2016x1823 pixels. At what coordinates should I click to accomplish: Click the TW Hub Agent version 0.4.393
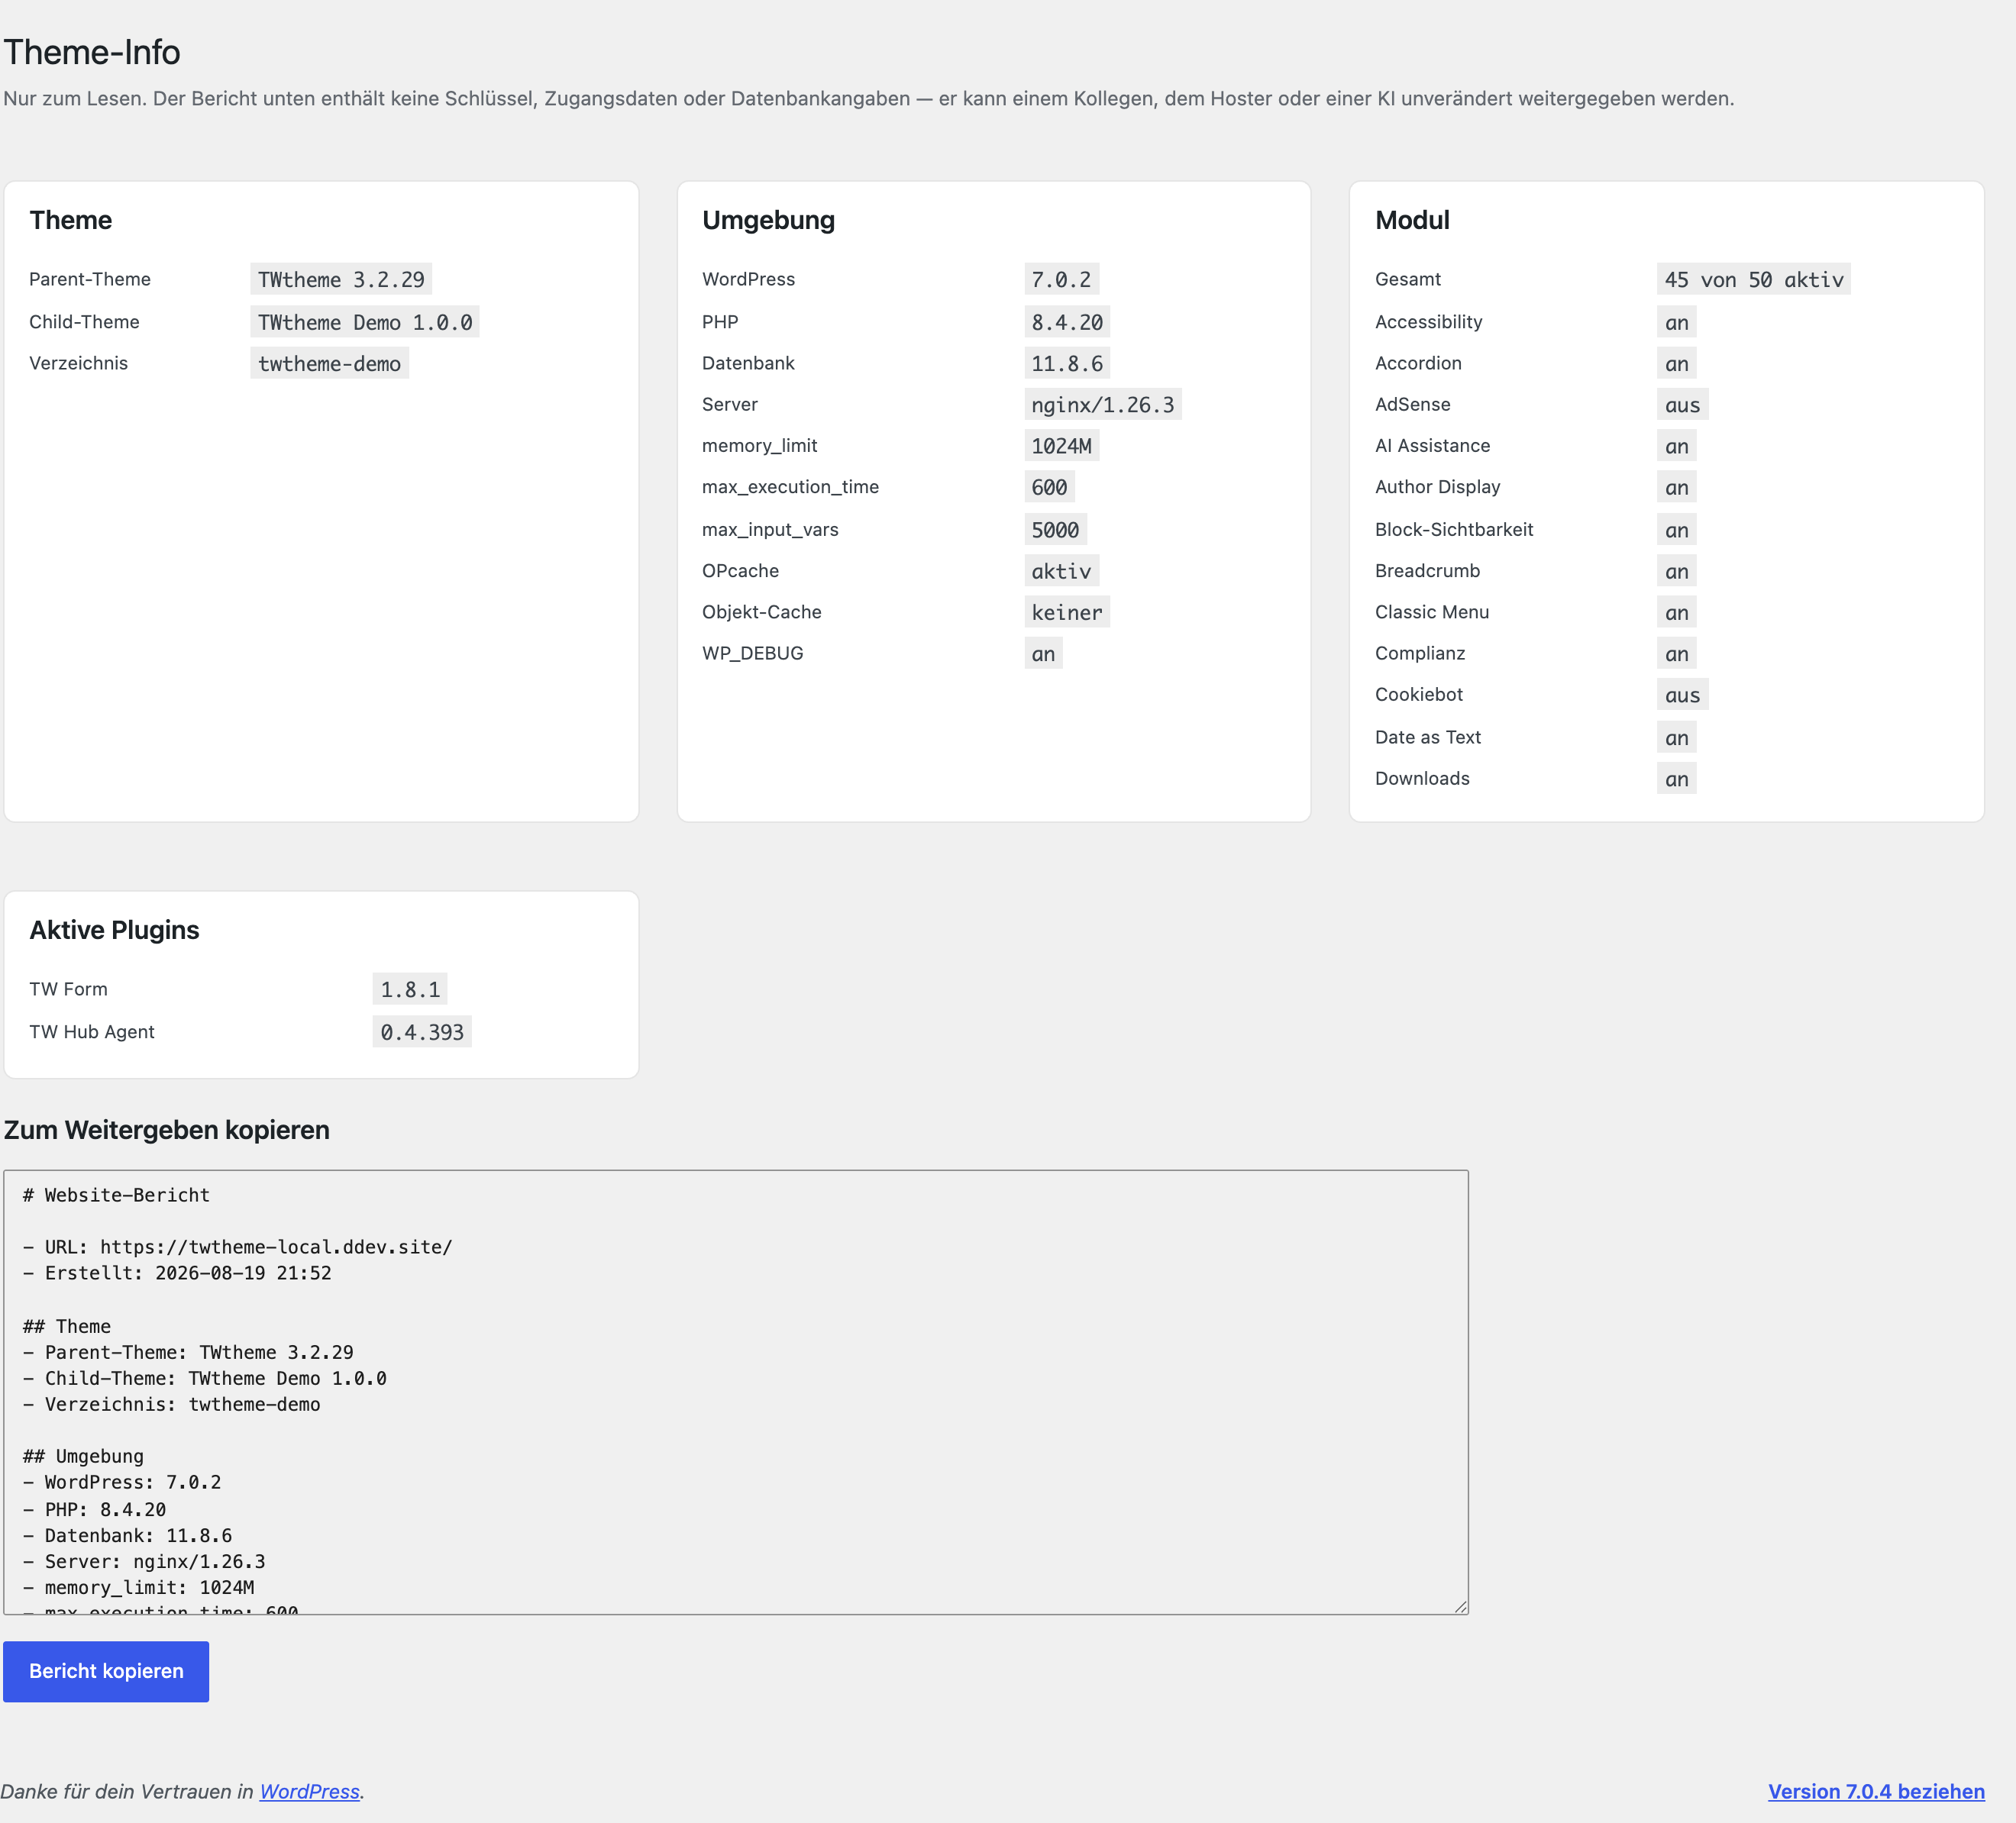coord(422,1031)
